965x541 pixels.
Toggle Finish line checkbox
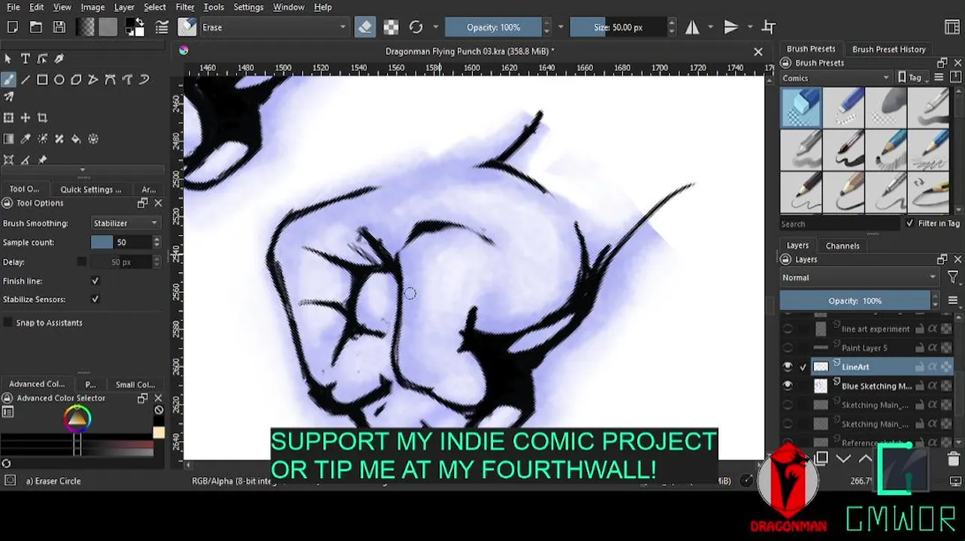point(95,280)
